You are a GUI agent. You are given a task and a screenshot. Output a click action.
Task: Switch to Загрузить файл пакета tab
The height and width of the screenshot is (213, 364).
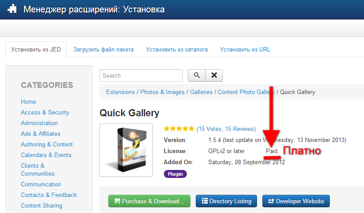103,49
